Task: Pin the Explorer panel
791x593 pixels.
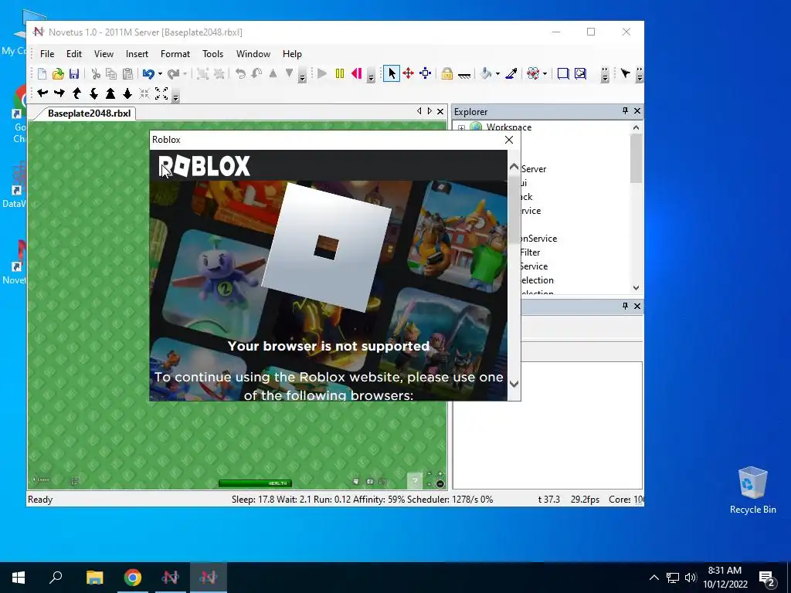Action: [x=625, y=110]
